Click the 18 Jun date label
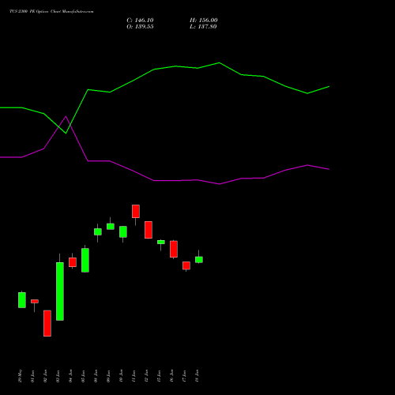 (197, 376)
